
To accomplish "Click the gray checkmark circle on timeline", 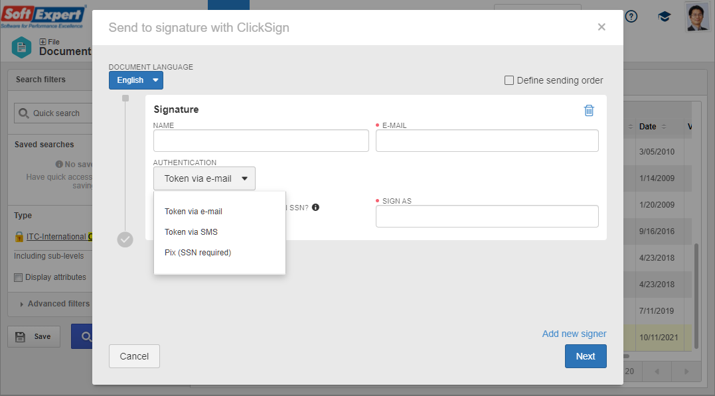I will point(125,239).
